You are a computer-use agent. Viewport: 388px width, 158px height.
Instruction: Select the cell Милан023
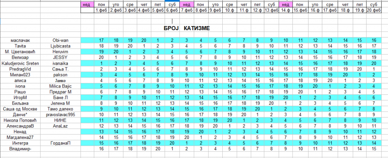point(20,75)
